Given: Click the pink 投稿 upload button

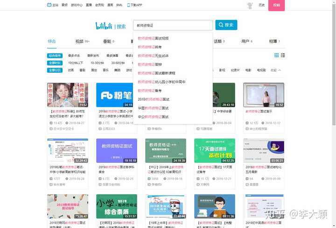Looking at the screenshot, I should click(276, 5).
